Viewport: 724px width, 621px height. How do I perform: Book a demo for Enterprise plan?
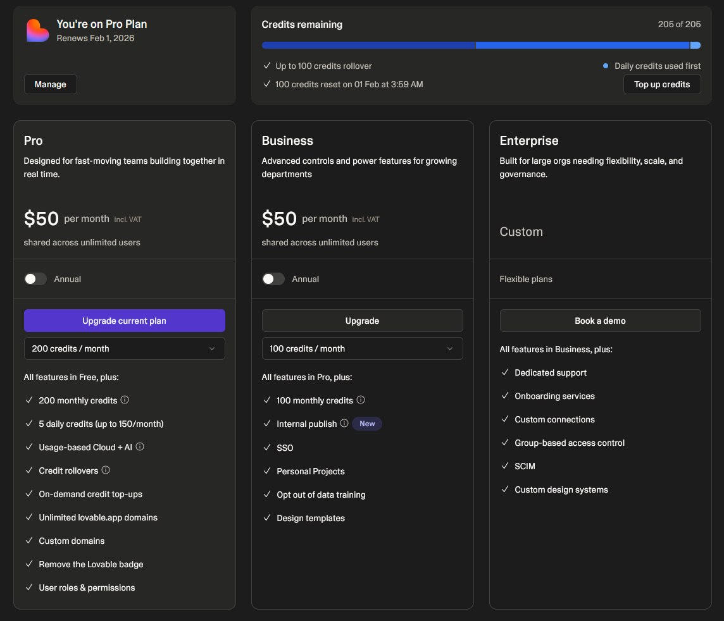(600, 321)
